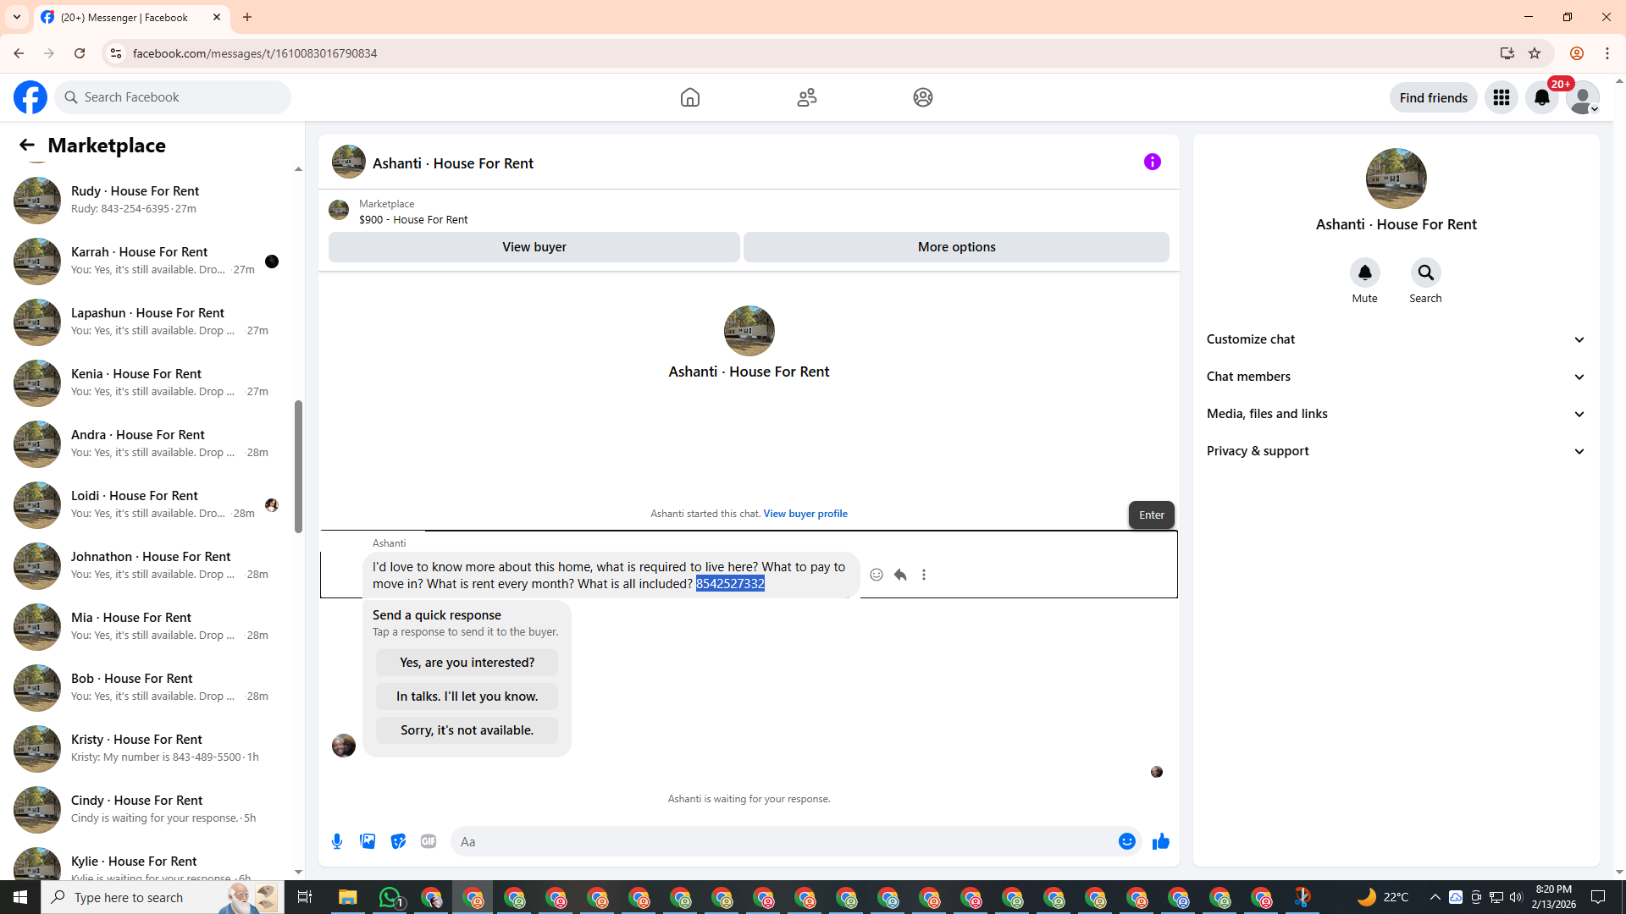
Task: Reply to Ashanti's message arrow icon
Action: (x=900, y=575)
